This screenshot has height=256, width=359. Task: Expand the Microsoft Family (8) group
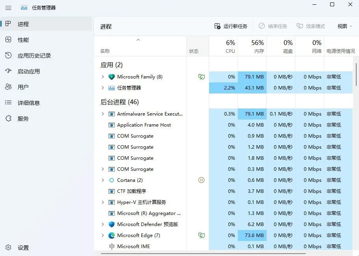(103, 77)
